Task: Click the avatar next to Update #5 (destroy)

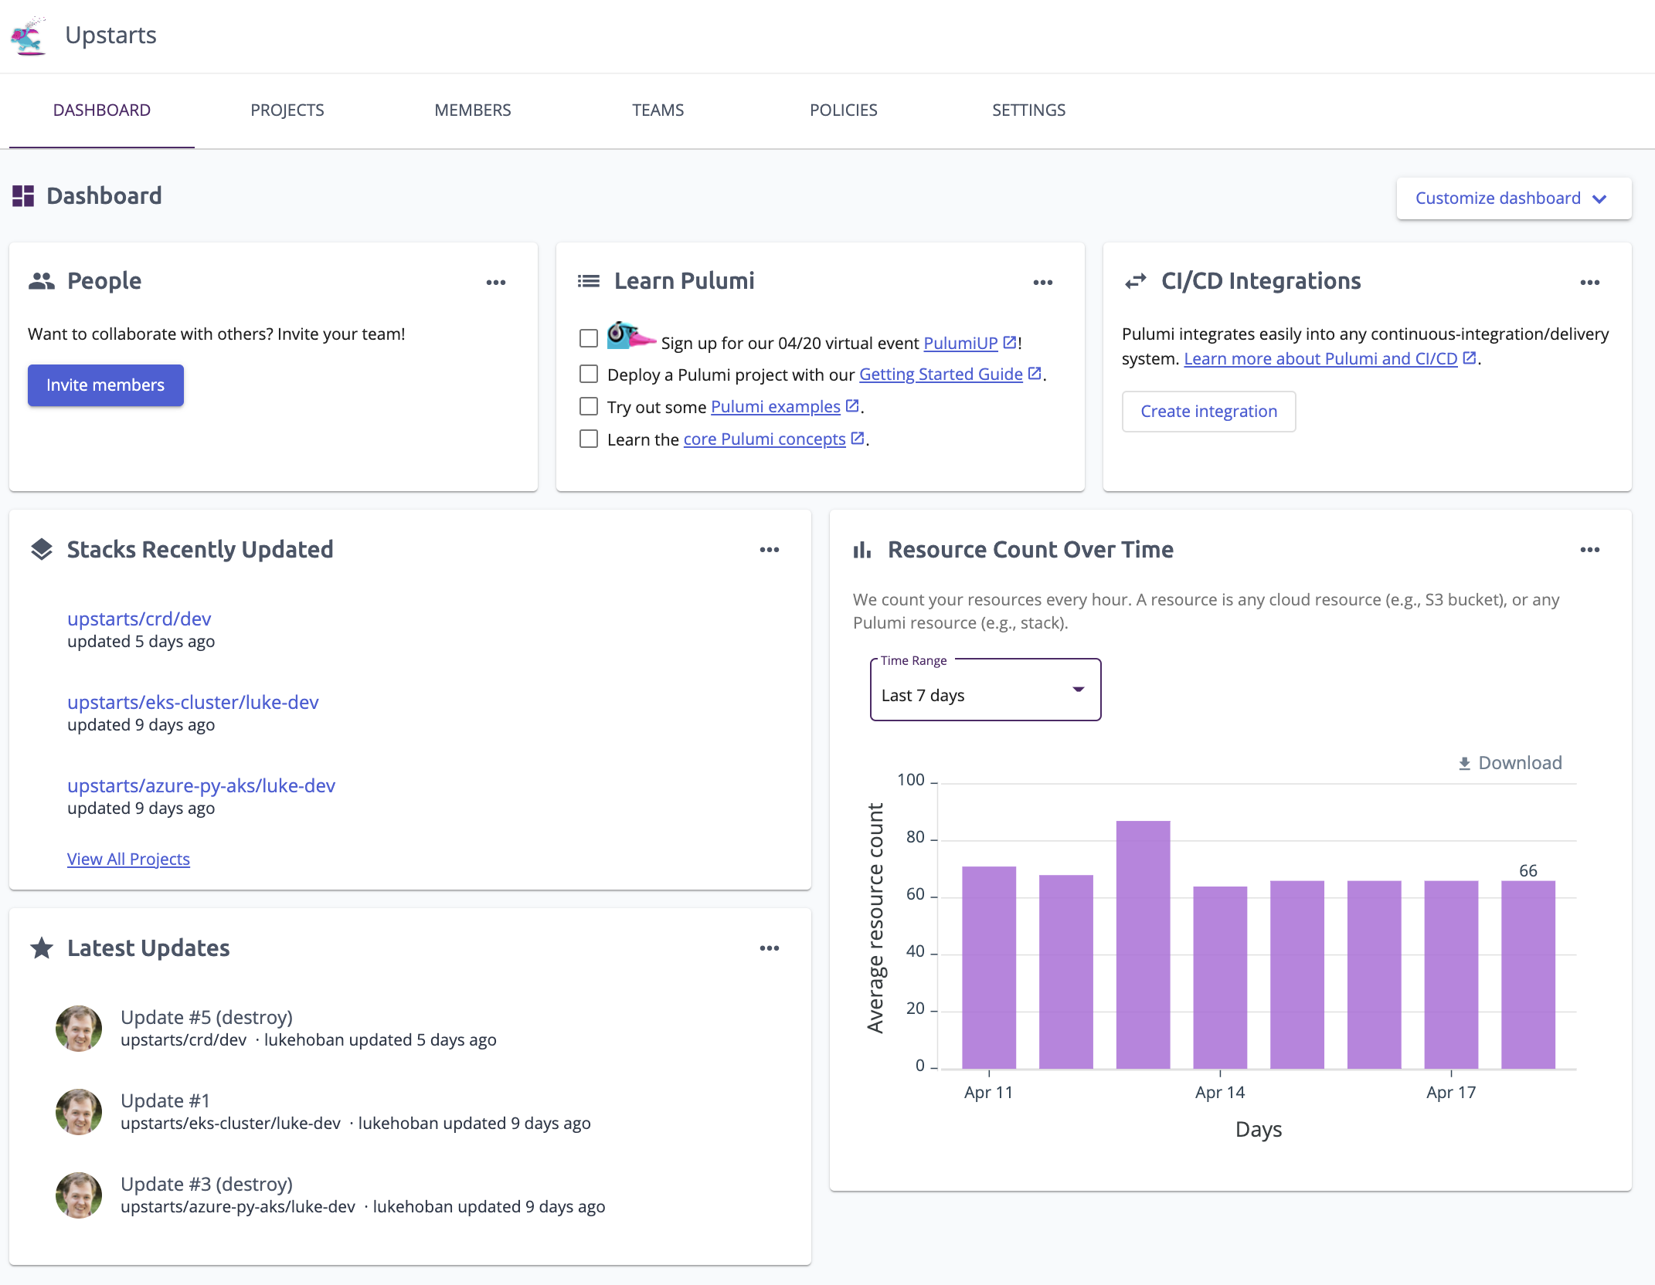Action: (x=79, y=1029)
